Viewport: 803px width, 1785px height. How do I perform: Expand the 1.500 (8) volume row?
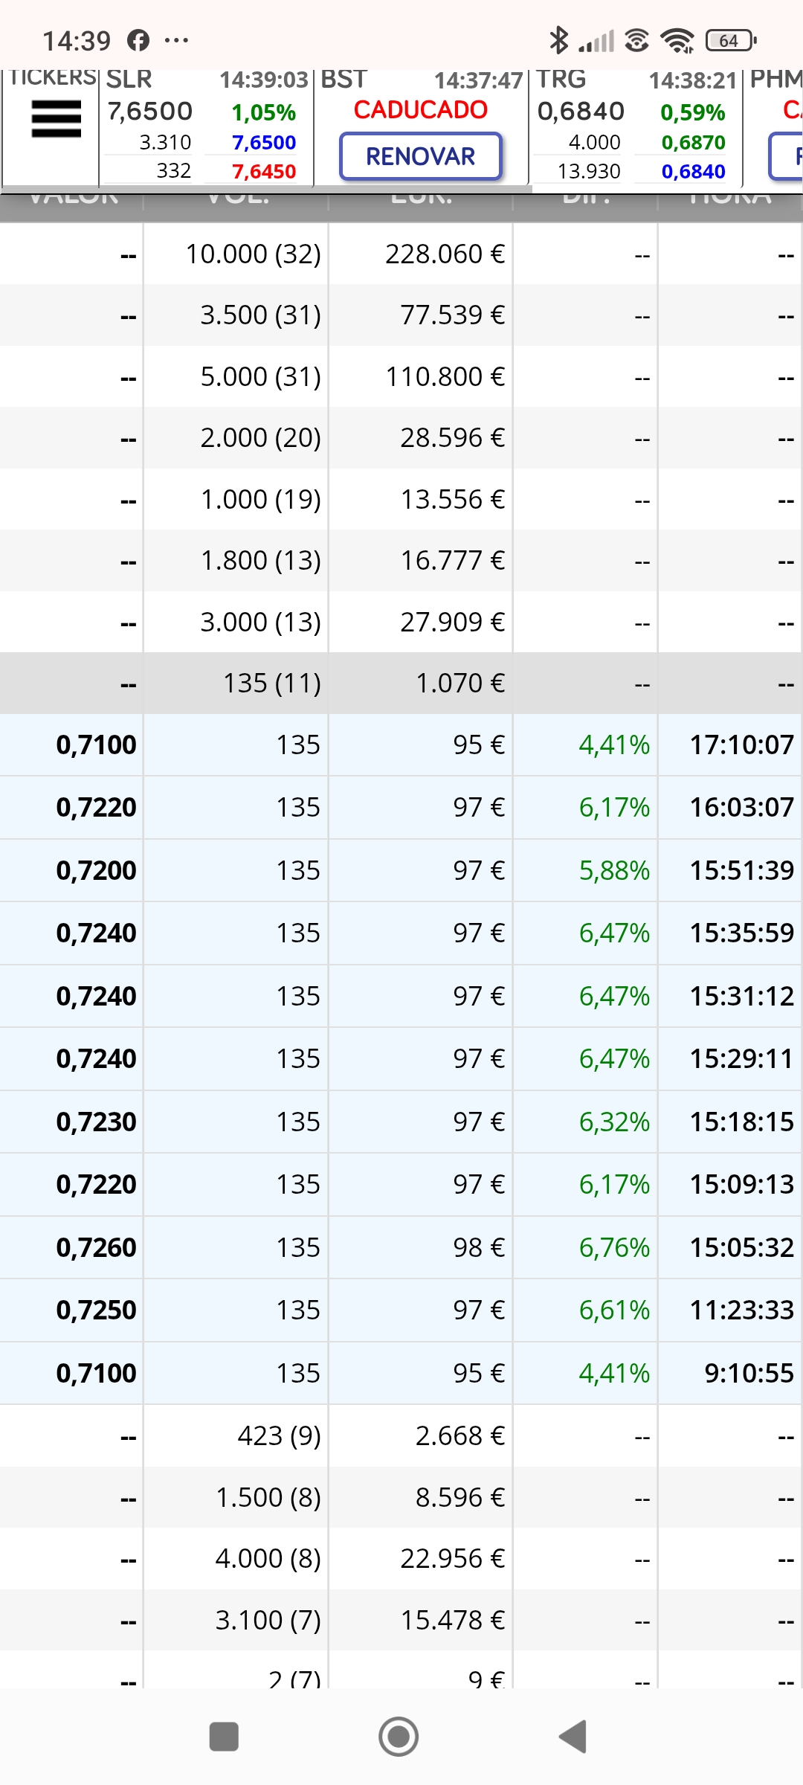click(401, 1498)
